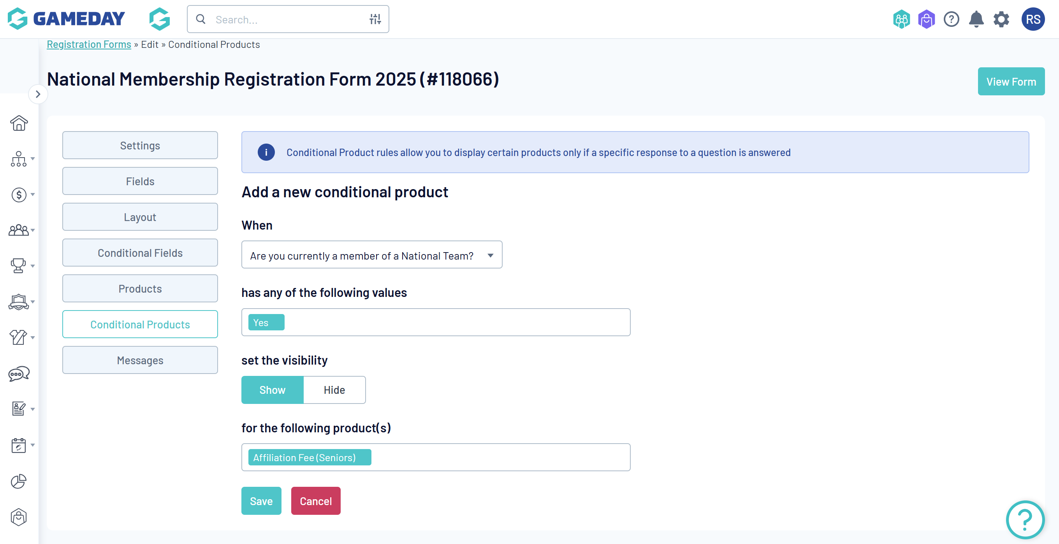Click the pie chart reports icon
Screen dimensions: 1059x544
19,481
